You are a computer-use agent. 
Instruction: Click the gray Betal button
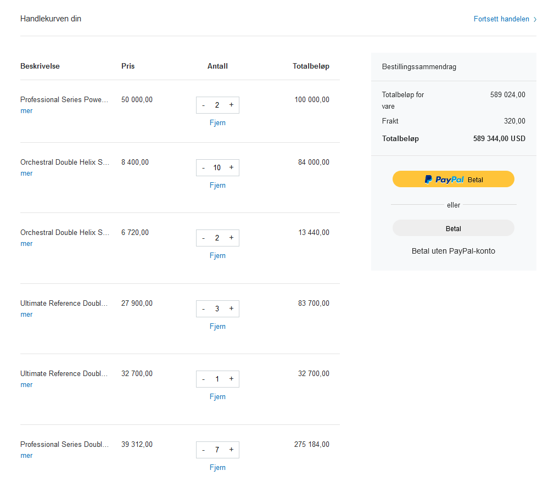[x=453, y=228]
